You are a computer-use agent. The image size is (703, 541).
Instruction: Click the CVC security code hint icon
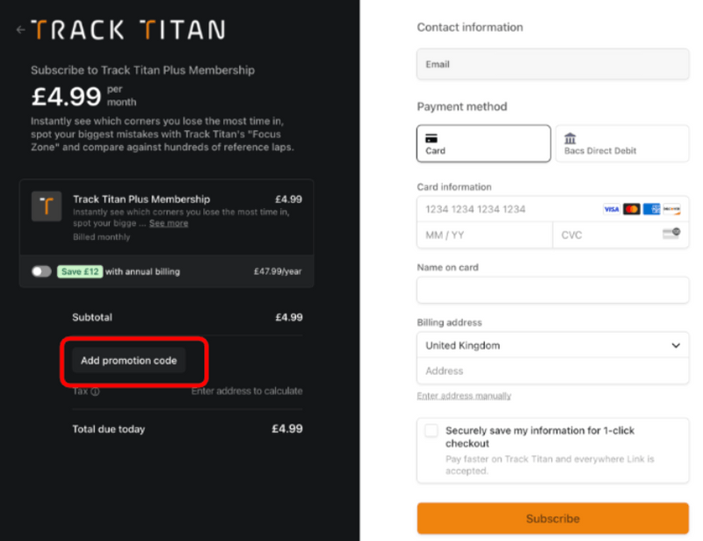click(671, 234)
